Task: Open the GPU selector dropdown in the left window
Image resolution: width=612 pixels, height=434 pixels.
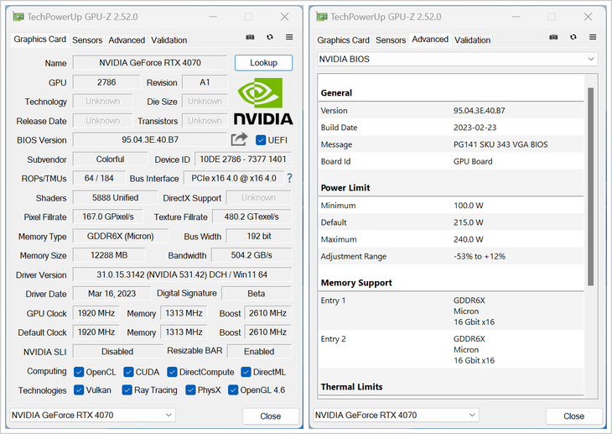Action: click(x=92, y=415)
